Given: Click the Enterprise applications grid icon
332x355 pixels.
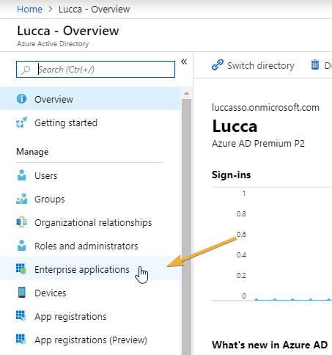Looking at the screenshot, I should click(x=21, y=268).
